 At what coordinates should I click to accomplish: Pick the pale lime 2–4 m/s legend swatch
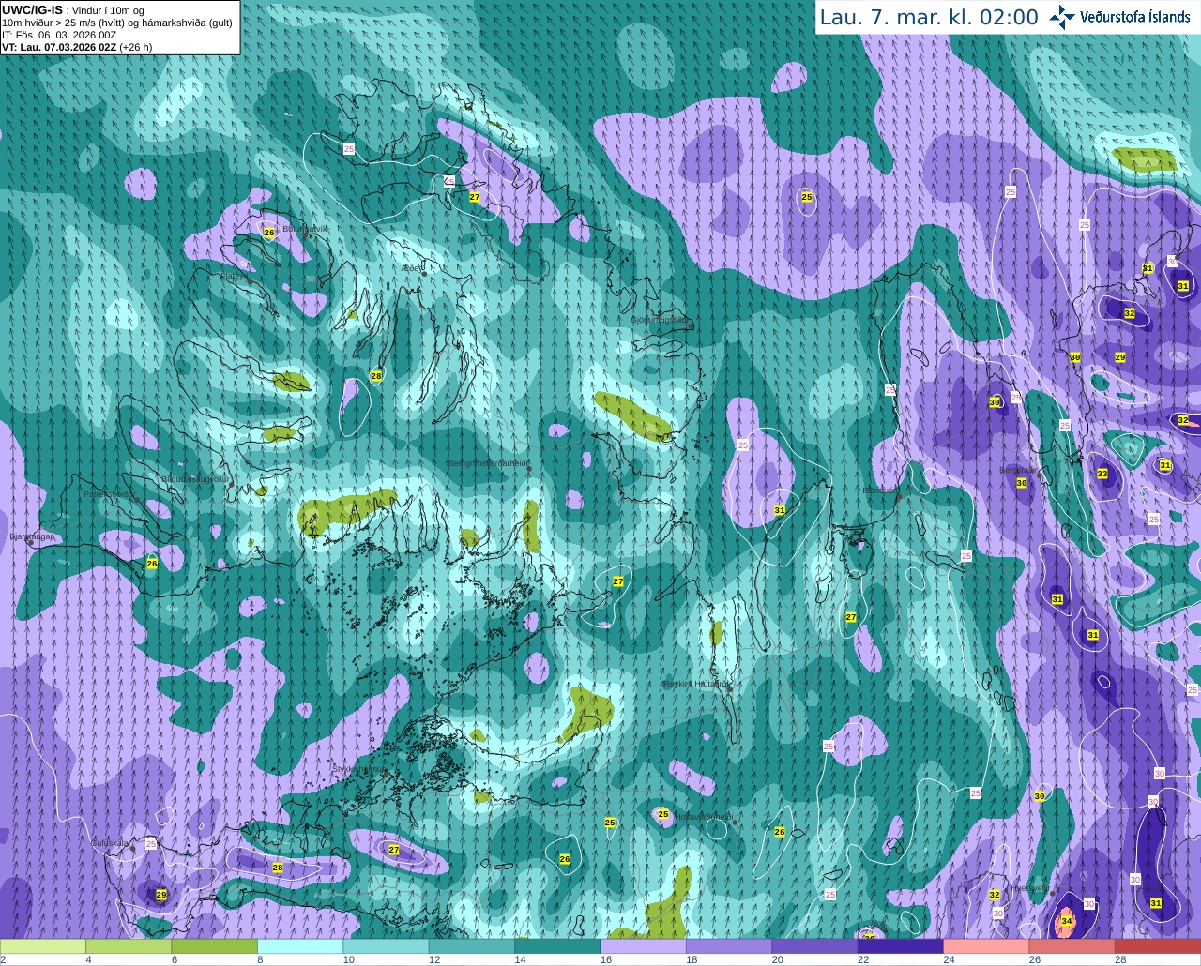[42, 946]
